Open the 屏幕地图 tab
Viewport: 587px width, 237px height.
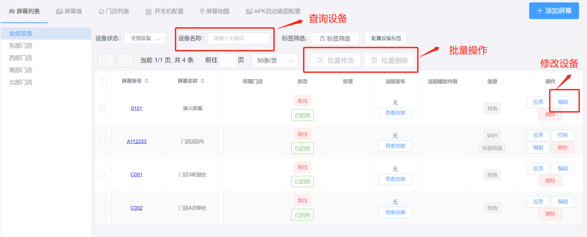[215, 11]
